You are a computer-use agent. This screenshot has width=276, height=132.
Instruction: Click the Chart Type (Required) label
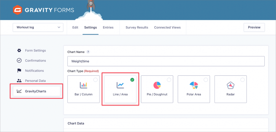pyautogui.click(x=83, y=71)
